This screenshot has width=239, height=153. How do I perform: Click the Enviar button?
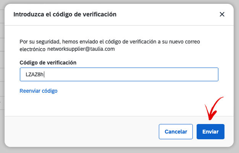pyautogui.click(x=210, y=132)
